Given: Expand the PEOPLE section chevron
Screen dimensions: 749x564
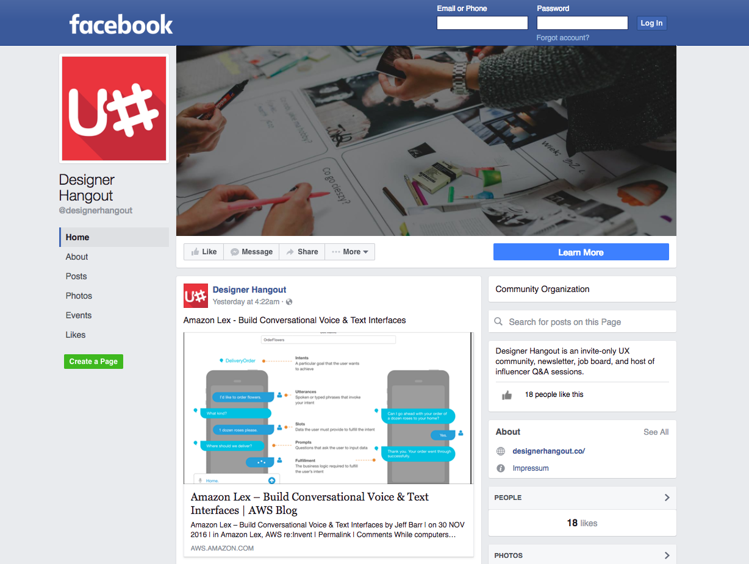Looking at the screenshot, I should [667, 498].
